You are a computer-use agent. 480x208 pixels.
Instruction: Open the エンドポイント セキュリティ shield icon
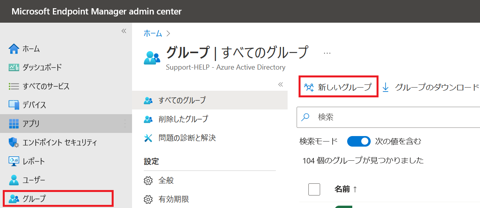(x=14, y=142)
